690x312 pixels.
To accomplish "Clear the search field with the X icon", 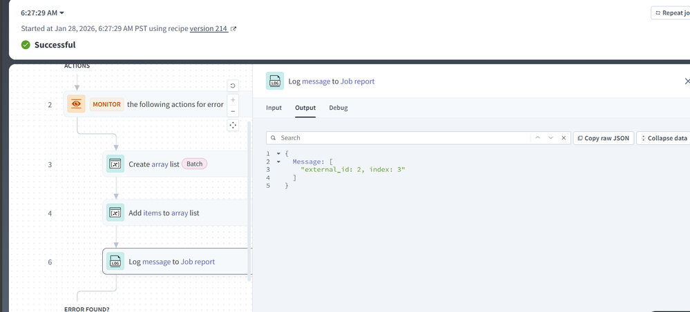I will click(x=564, y=138).
